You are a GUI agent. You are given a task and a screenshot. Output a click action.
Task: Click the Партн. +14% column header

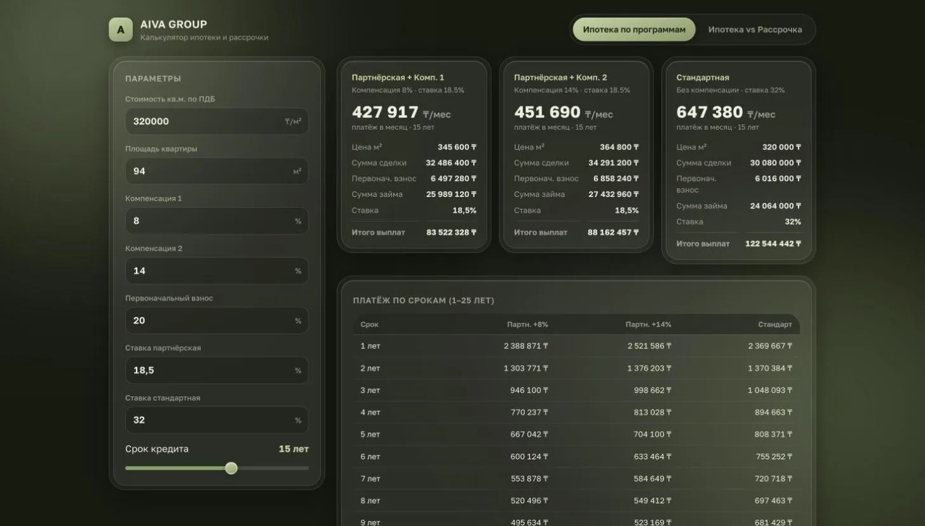[648, 325]
